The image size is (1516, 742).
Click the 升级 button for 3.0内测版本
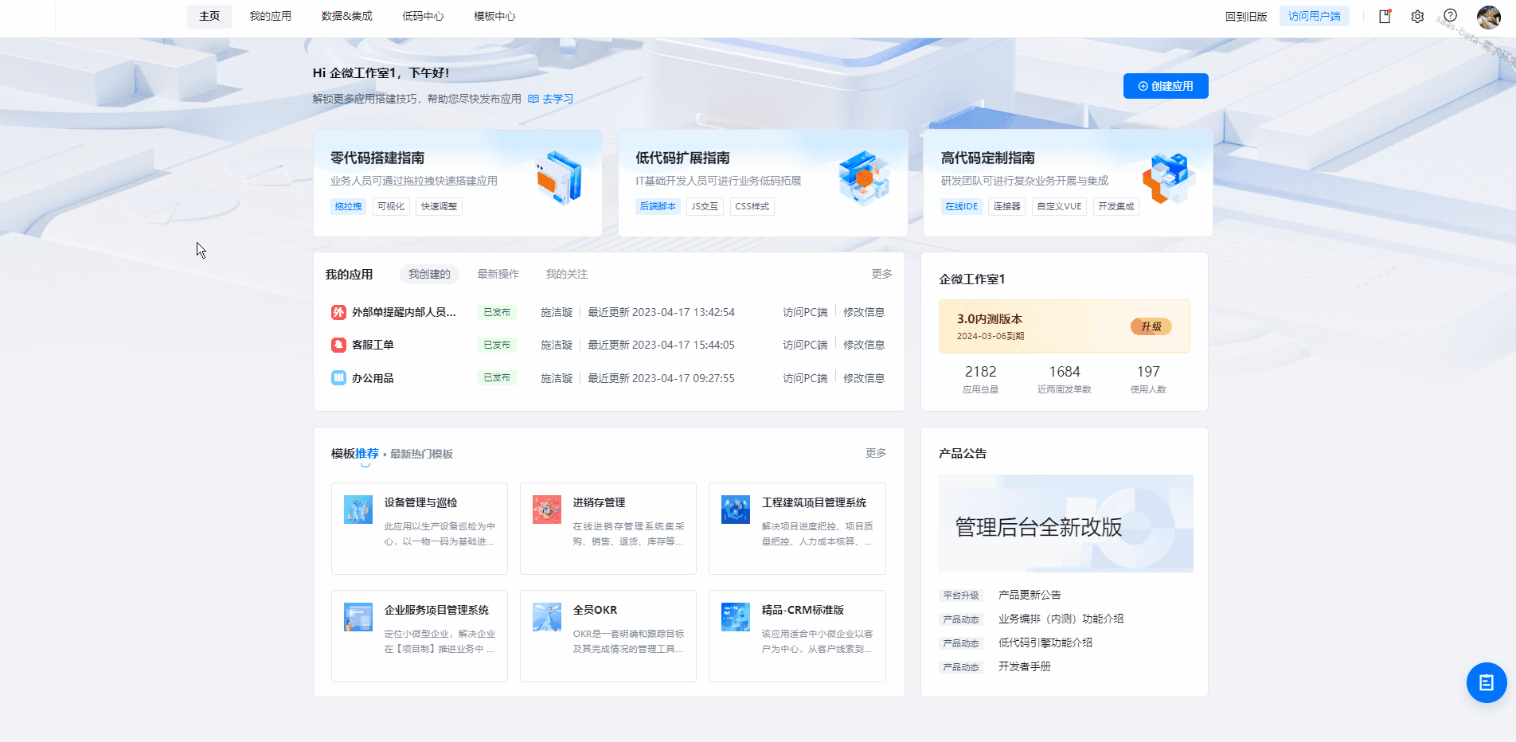point(1150,326)
